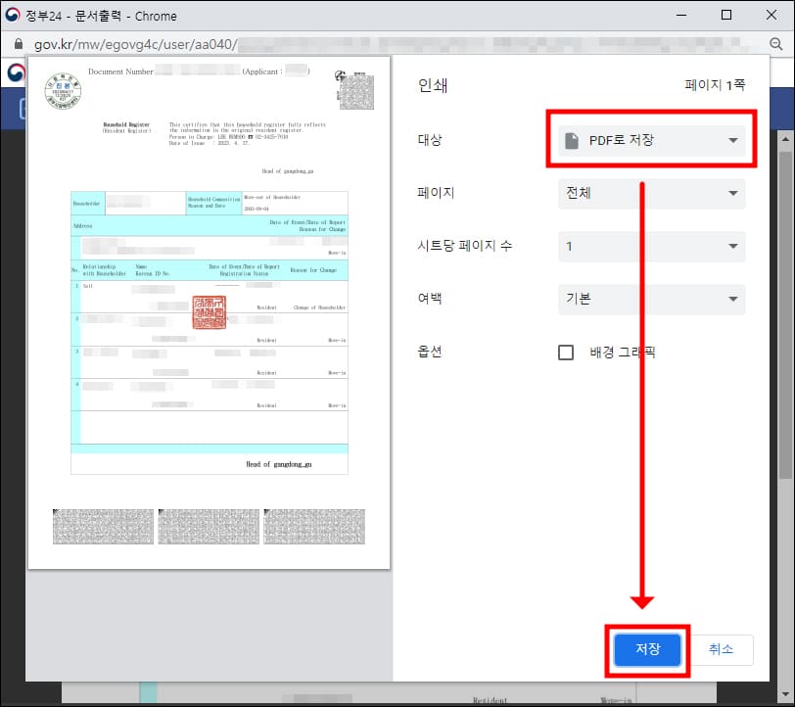The width and height of the screenshot is (795, 707).
Task: Select the first barcode thumbnail below the preview
Action: (104, 526)
